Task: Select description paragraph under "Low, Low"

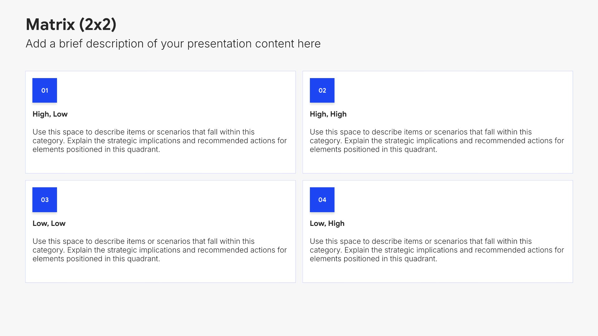Action: 159,250
